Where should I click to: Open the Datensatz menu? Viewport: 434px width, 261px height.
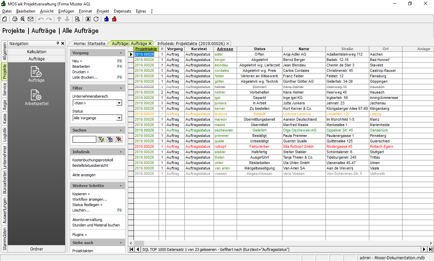coord(122,11)
